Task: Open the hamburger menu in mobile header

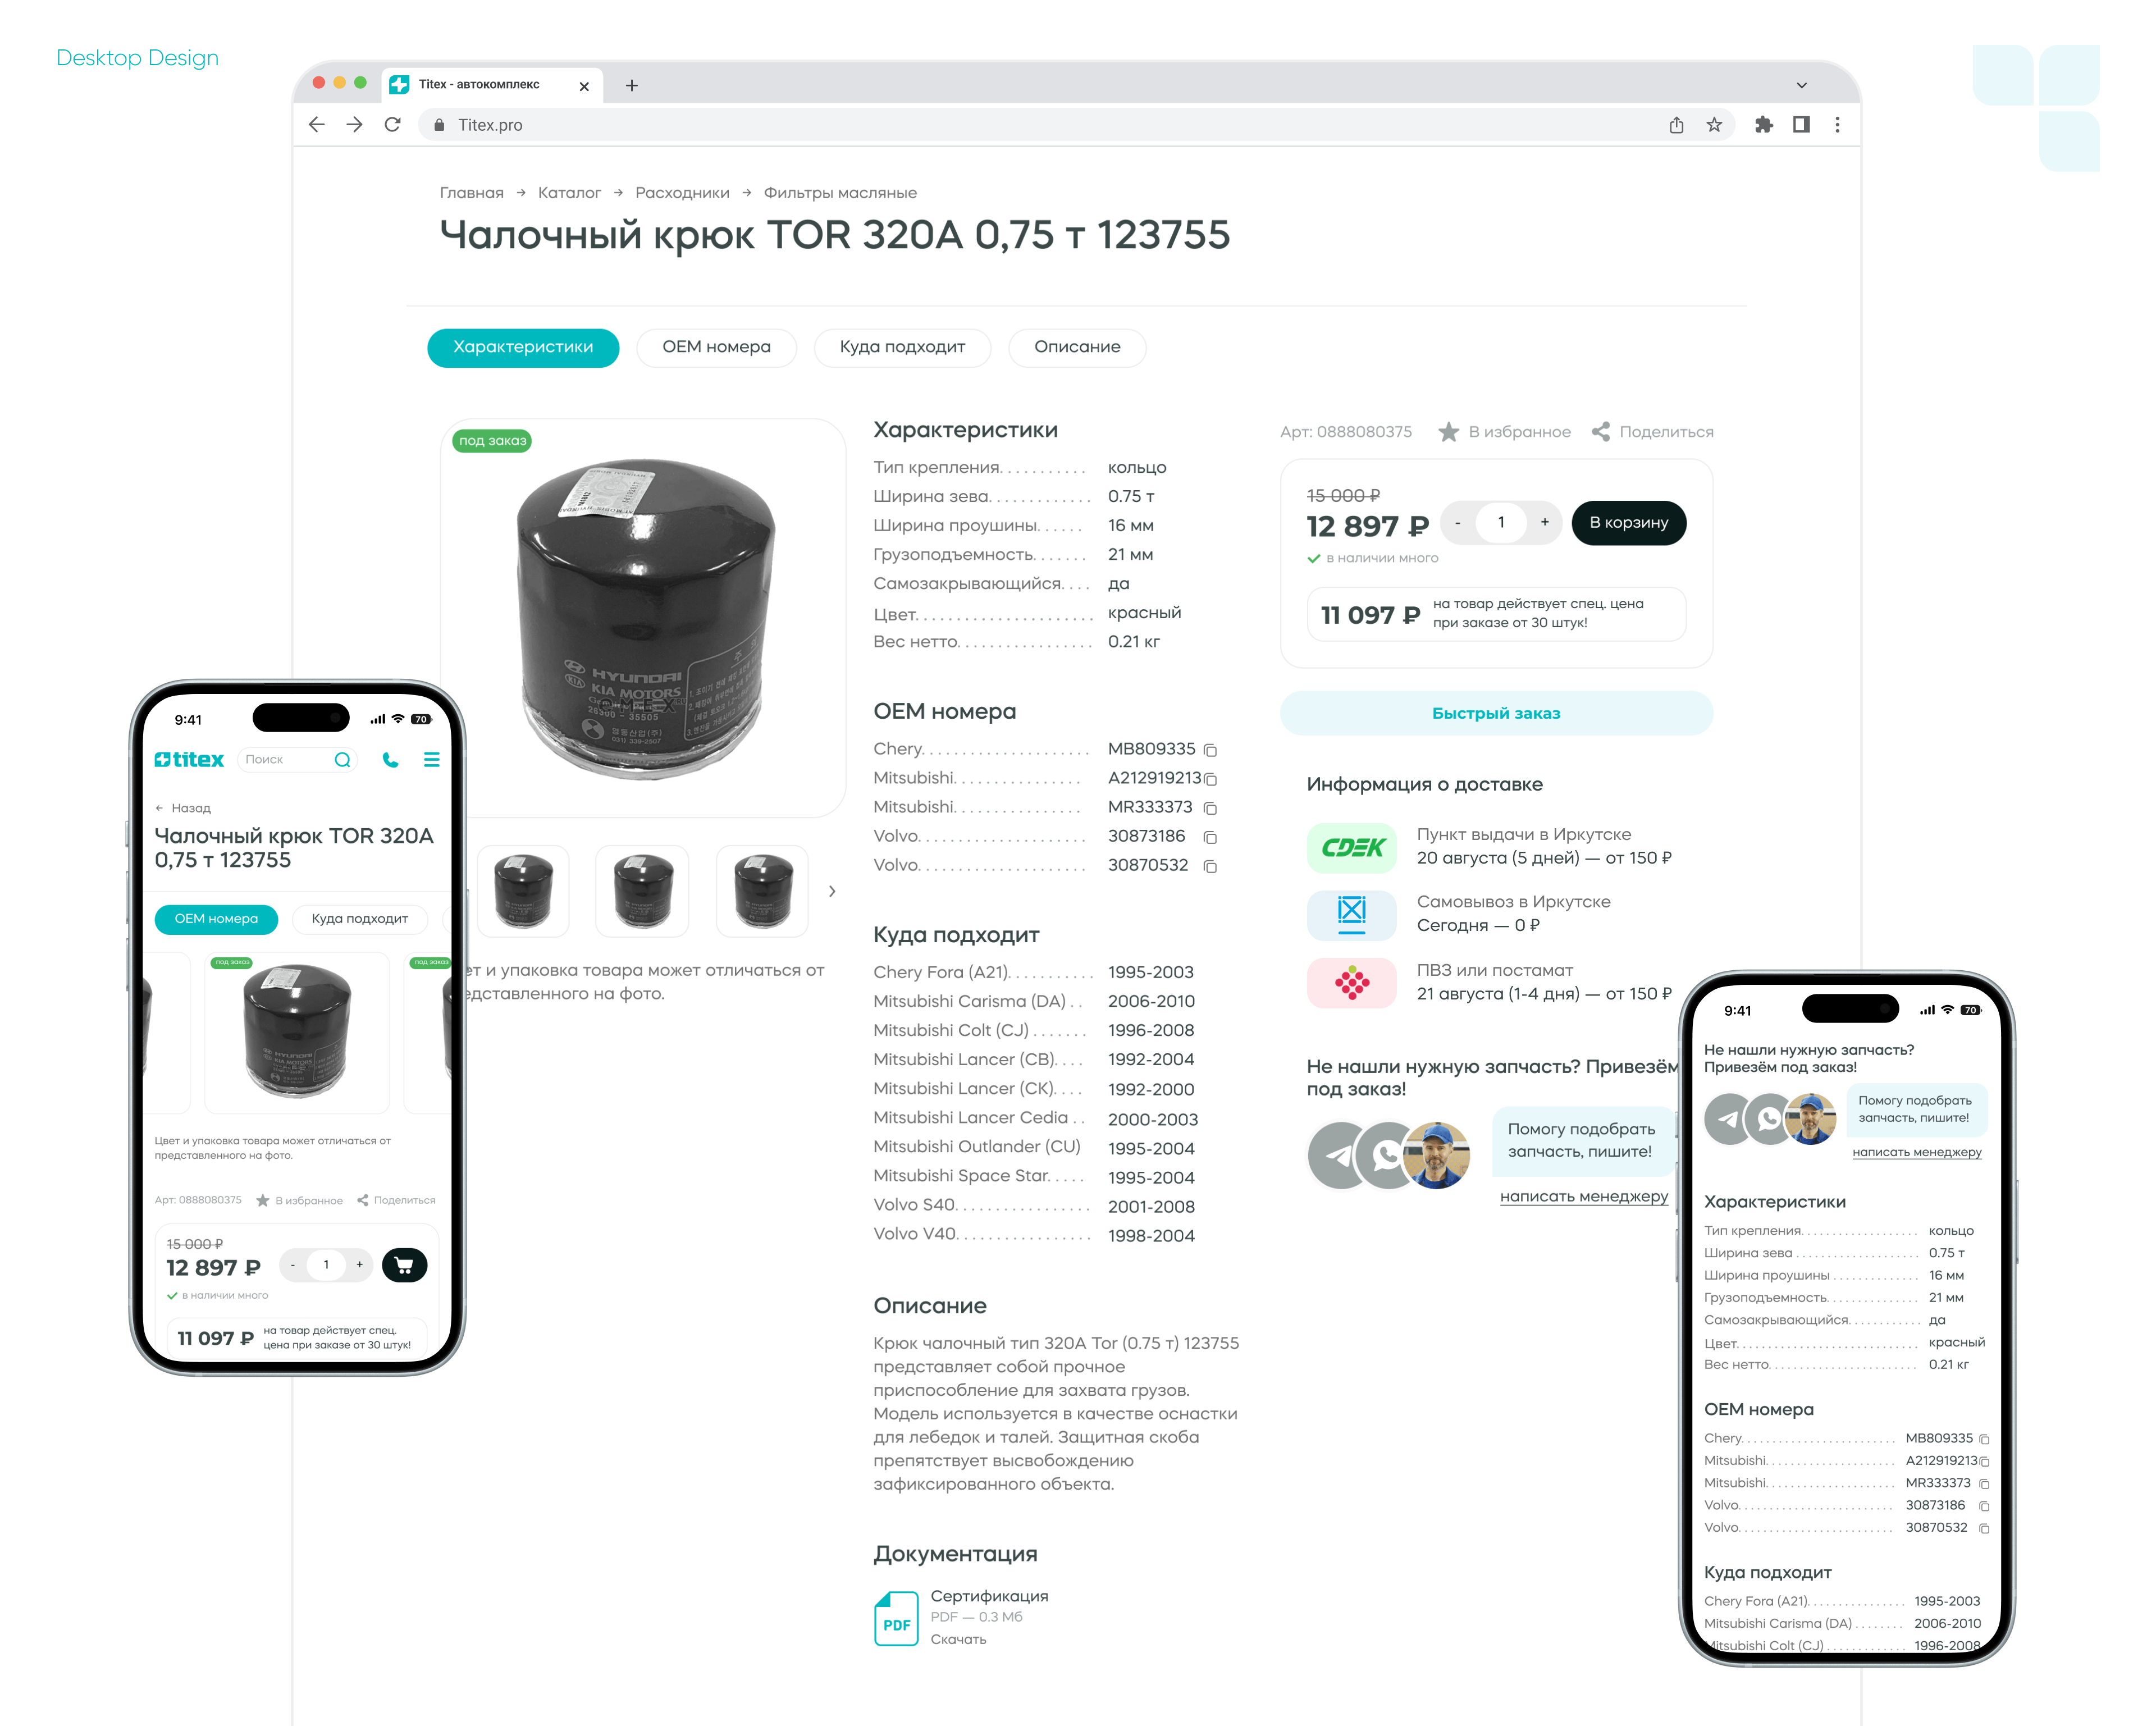Action: [432, 760]
